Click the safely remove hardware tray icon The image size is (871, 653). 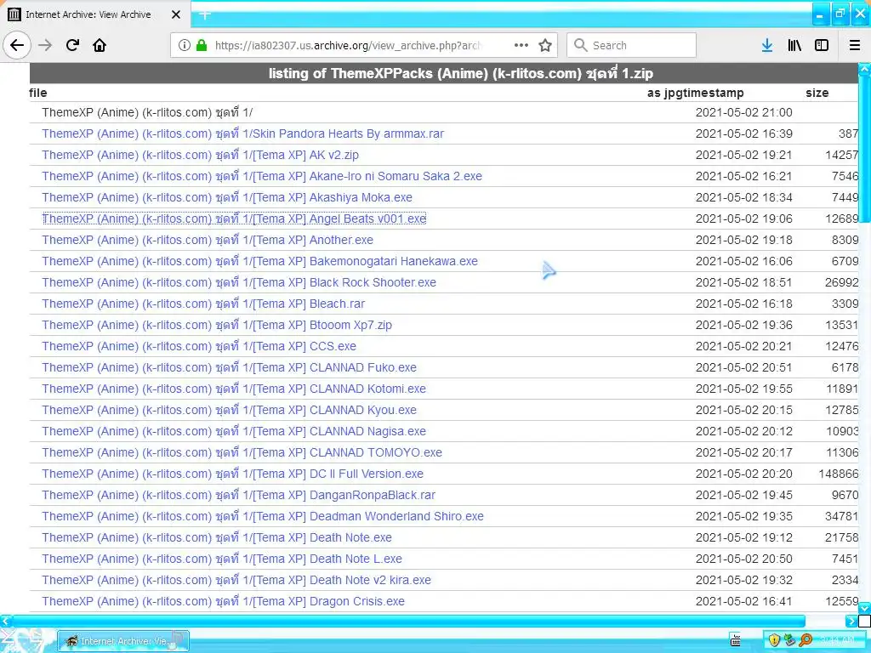click(x=789, y=640)
